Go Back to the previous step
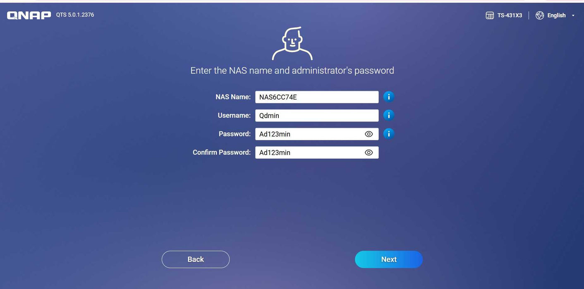The width and height of the screenshot is (584, 289). pos(196,259)
